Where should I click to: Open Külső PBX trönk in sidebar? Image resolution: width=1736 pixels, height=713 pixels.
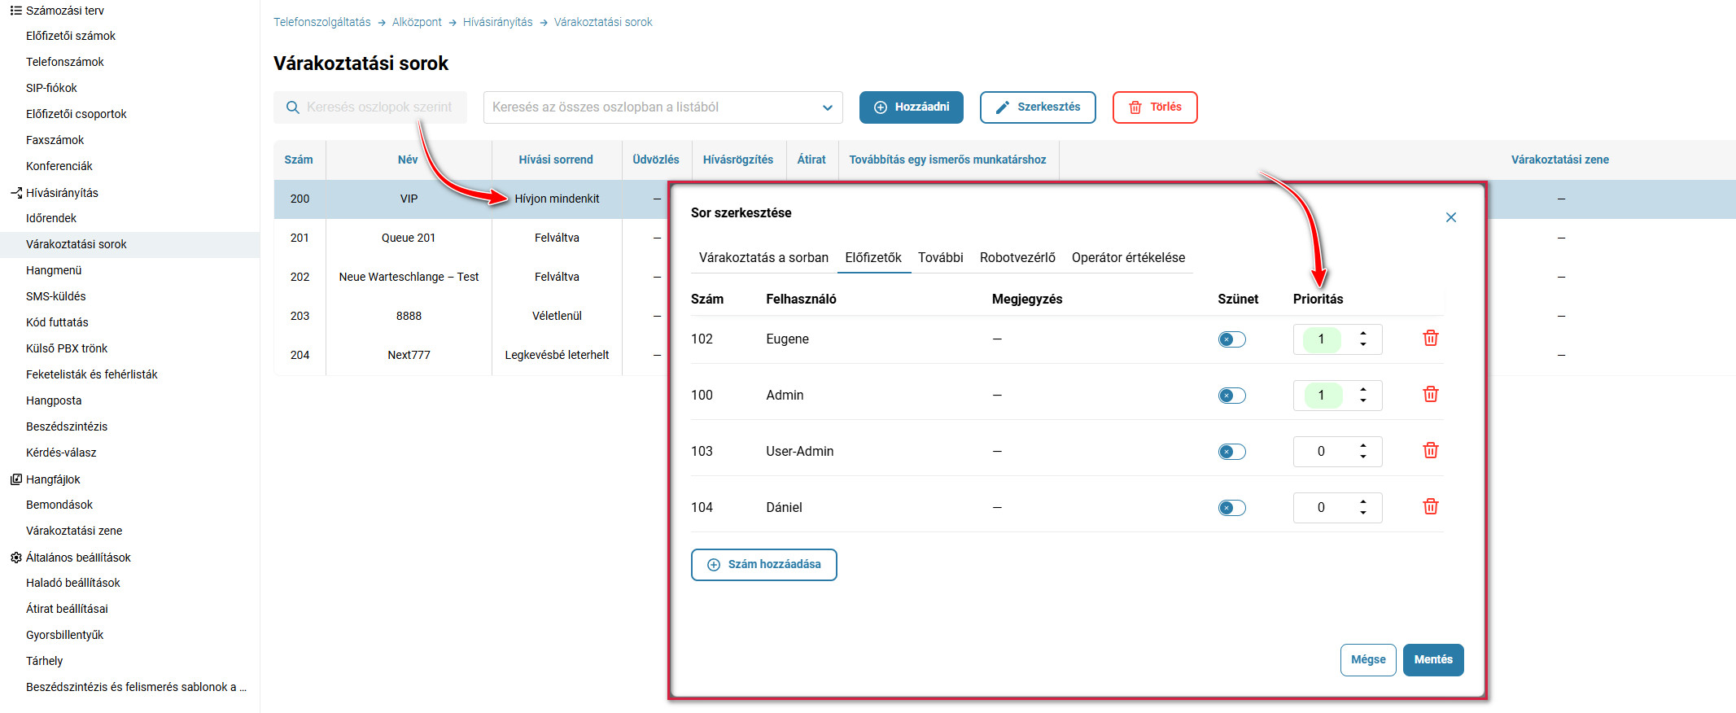[x=67, y=348]
